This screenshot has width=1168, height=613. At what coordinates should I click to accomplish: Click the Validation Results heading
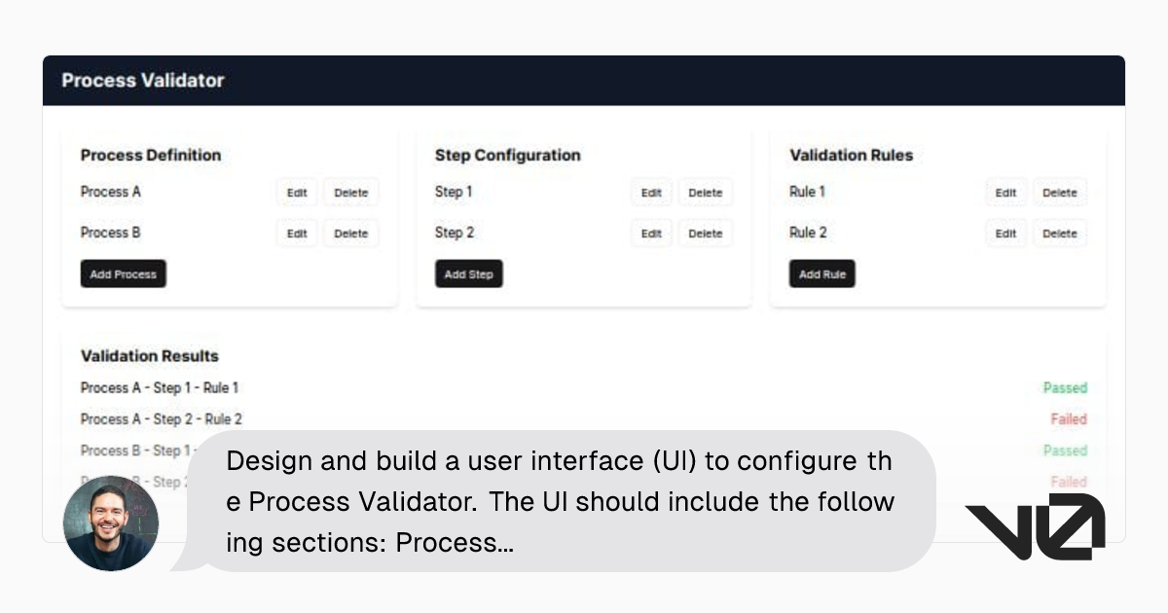[149, 356]
